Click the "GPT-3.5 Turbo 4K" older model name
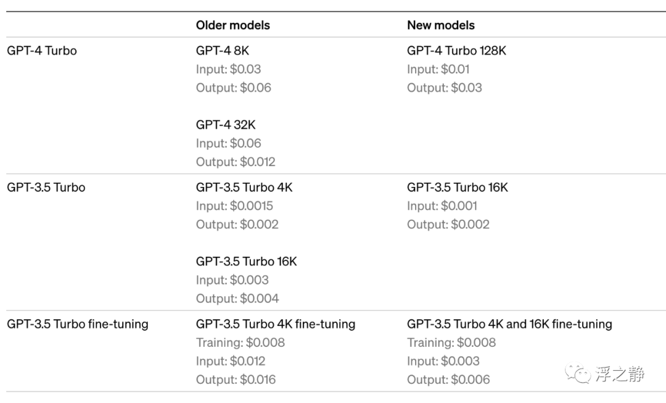Image resolution: width=666 pixels, height=403 pixels. (x=244, y=187)
